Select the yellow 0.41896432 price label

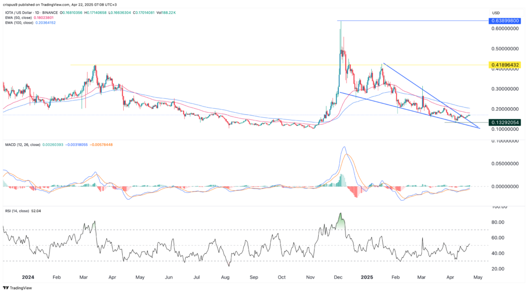click(x=505, y=65)
